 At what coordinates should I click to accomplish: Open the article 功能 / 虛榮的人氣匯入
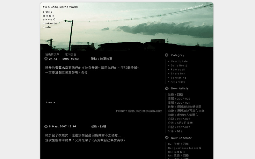click(x=183, y=115)
